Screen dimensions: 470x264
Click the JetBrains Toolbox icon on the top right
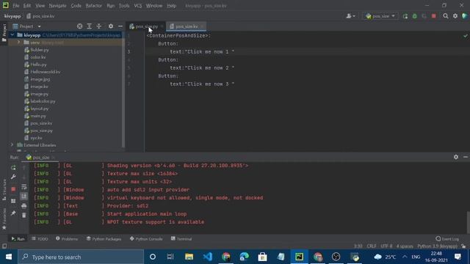[x=465, y=16]
